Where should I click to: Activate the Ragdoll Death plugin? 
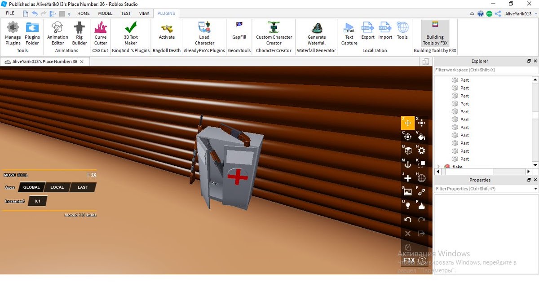[167, 31]
